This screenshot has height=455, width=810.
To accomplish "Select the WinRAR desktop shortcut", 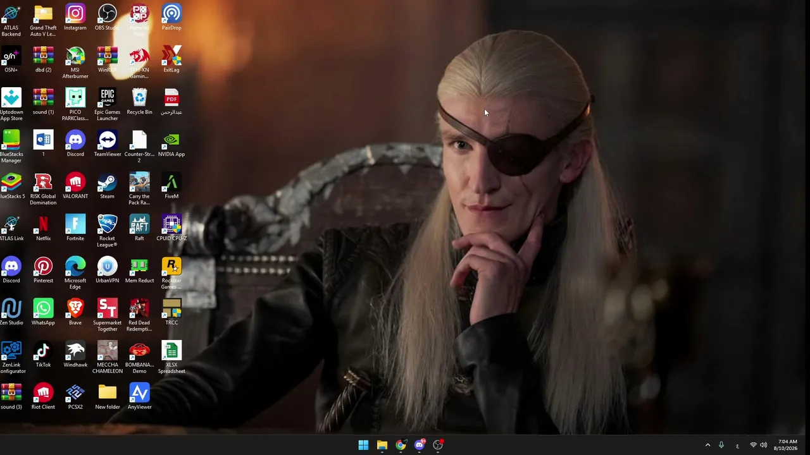I will (x=108, y=60).
